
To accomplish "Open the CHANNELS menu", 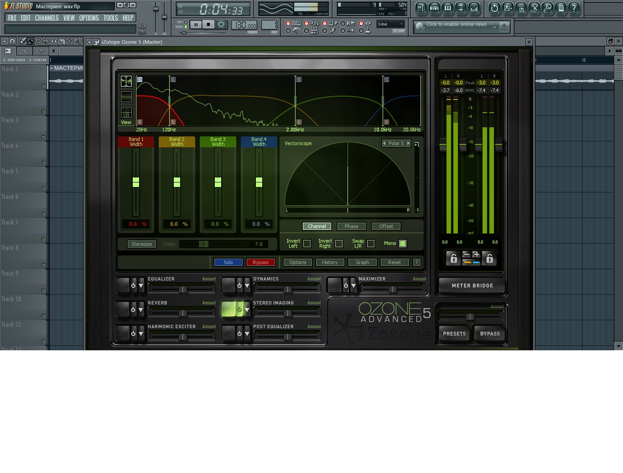I will [x=47, y=18].
